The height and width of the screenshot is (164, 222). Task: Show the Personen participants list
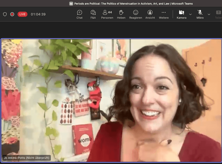point(107,14)
